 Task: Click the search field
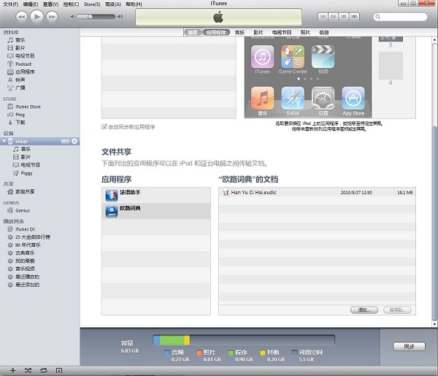coord(400,17)
